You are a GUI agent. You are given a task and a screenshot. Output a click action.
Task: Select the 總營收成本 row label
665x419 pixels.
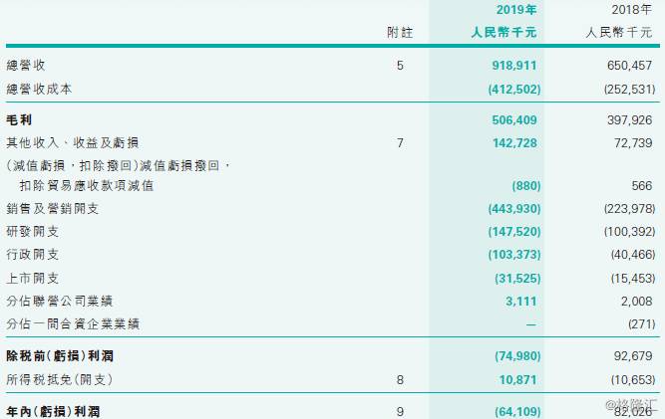39,89
